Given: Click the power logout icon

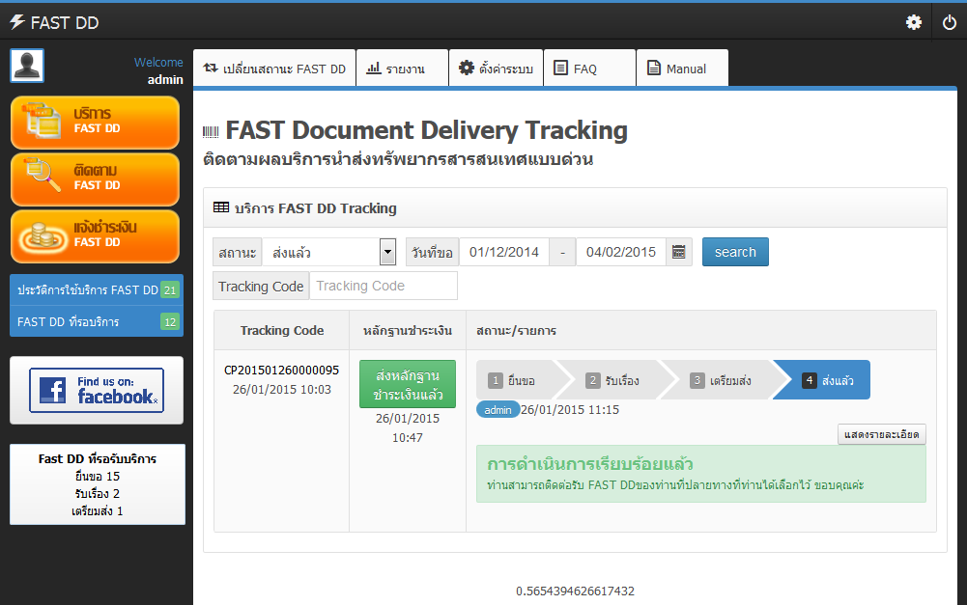Looking at the screenshot, I should tap(949, 22).
